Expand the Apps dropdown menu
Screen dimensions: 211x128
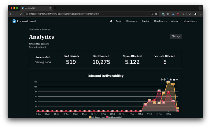119,21
